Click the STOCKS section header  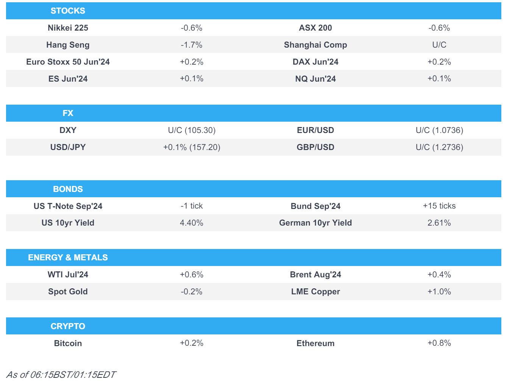point(68,11)
